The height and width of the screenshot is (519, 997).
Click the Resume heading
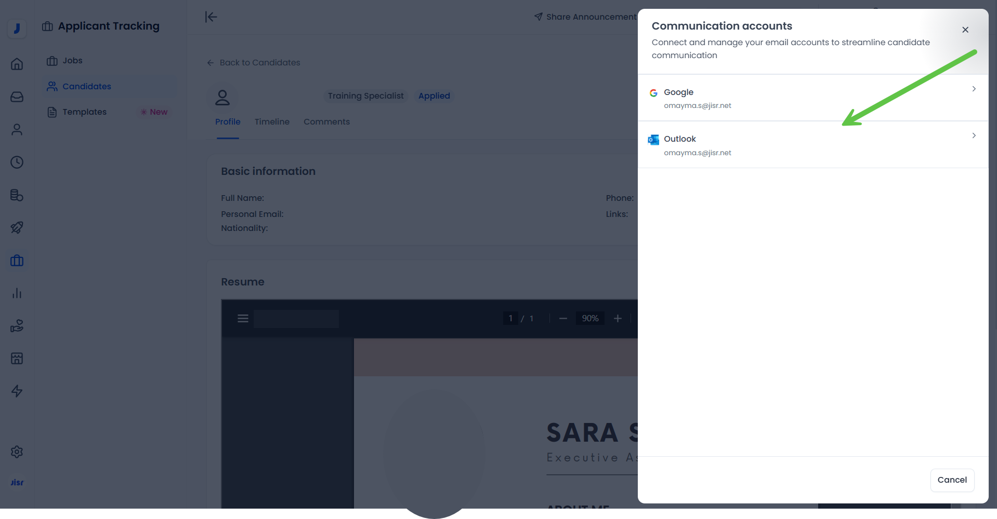[243, 282]
